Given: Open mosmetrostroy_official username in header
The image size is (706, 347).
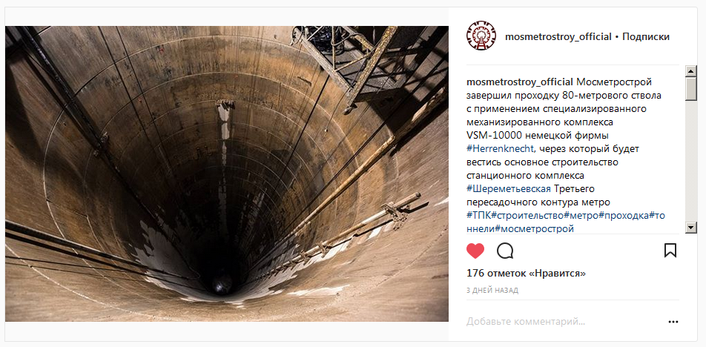Looking at the screenshot, I should [x=558, y=37].
